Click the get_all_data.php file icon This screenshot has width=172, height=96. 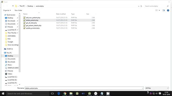(x=24, y=23)
